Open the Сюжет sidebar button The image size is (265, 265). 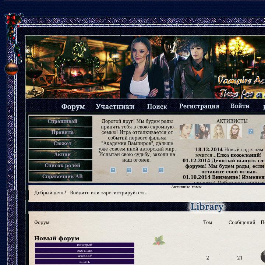[x=60, y=143]
